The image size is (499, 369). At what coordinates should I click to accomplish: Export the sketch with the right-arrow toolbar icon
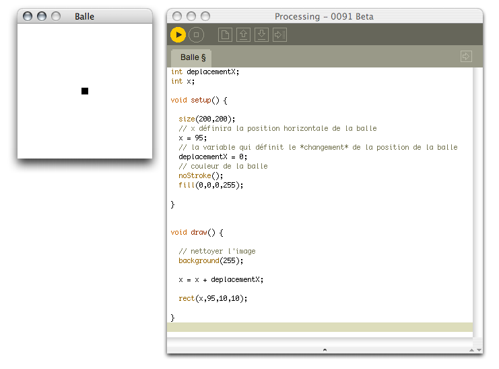coord(280,34)
